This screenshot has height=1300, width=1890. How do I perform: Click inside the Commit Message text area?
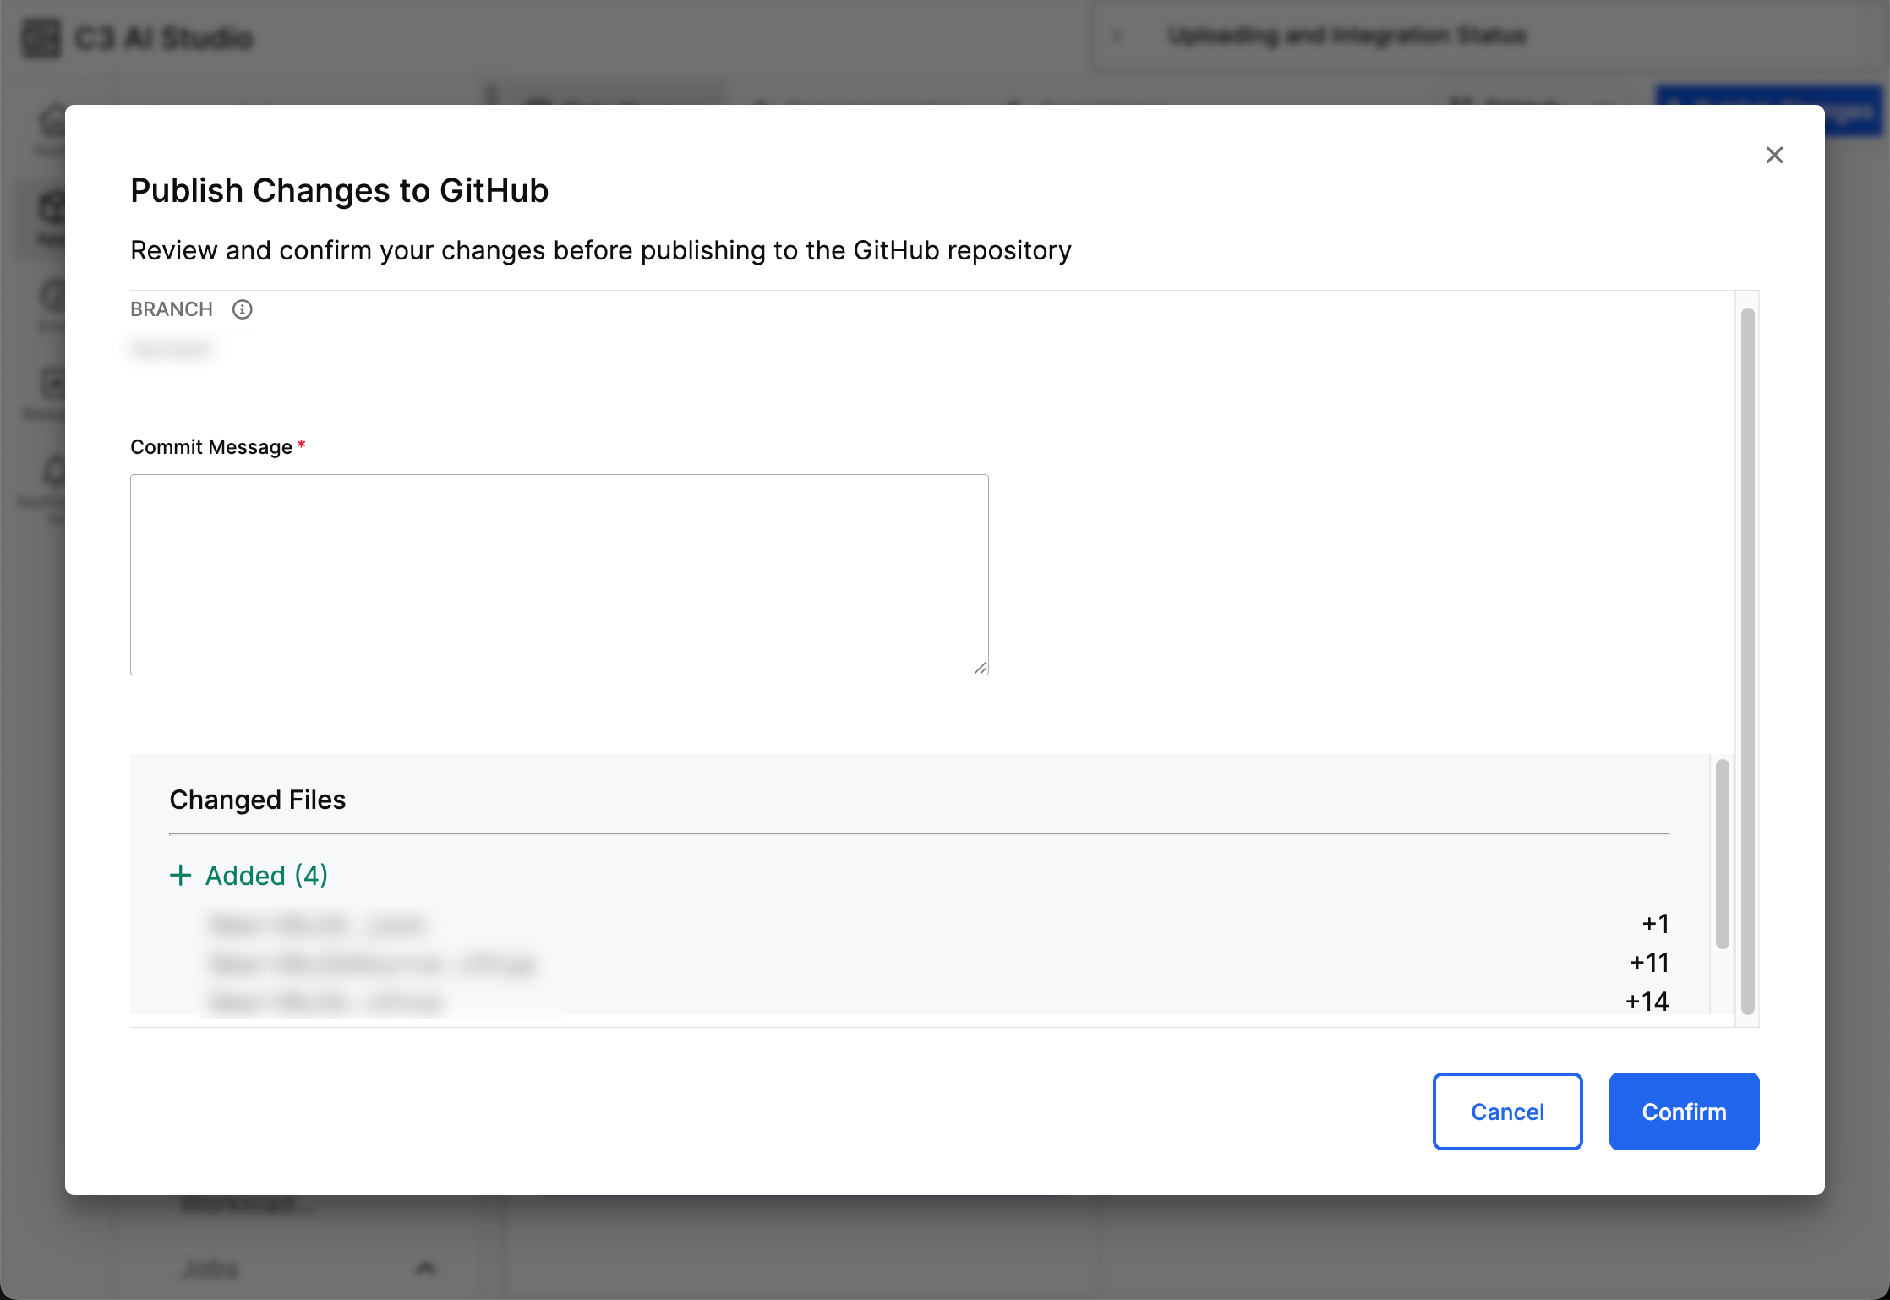tap(559, 574)
